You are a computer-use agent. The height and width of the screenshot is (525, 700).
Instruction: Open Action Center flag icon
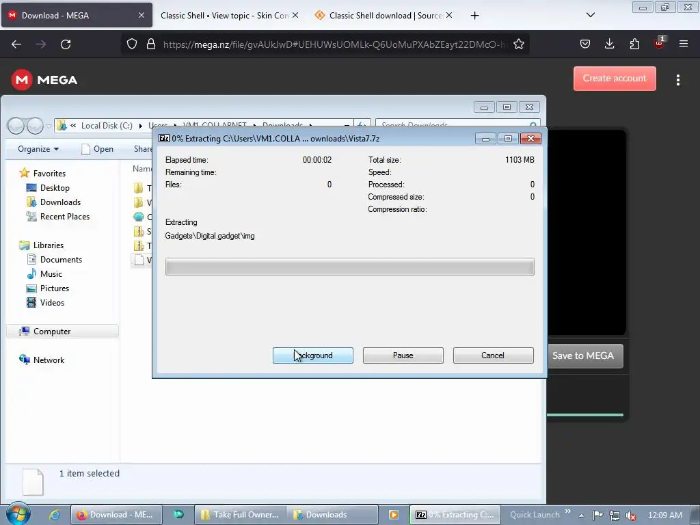(597, 515)
